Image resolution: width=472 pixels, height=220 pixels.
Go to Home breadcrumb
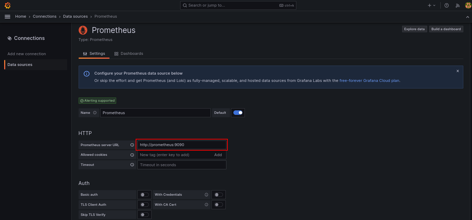pyautogui.click(x=21, y=16)
